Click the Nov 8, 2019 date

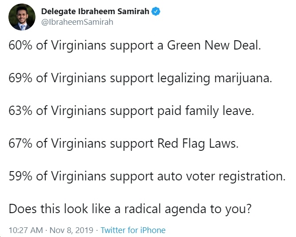pos(71,230)
